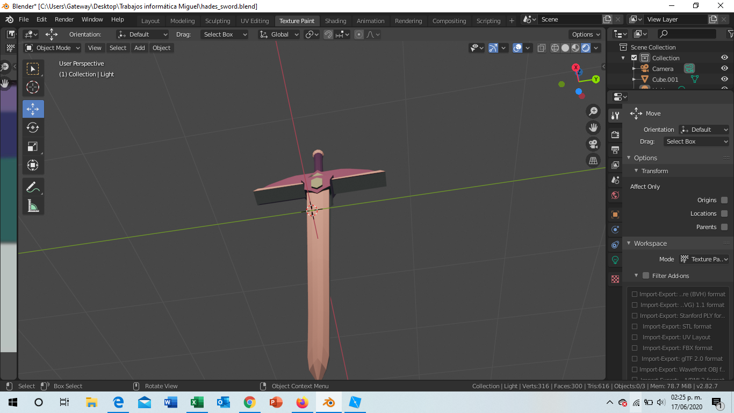Open the Global transform orientation dropdown

(279, 34)
